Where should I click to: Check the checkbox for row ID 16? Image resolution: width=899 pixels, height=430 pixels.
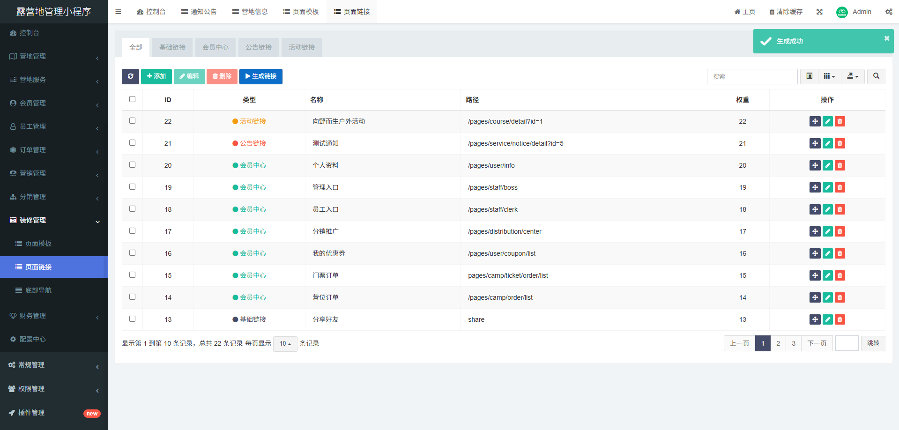tap(132, 252)
